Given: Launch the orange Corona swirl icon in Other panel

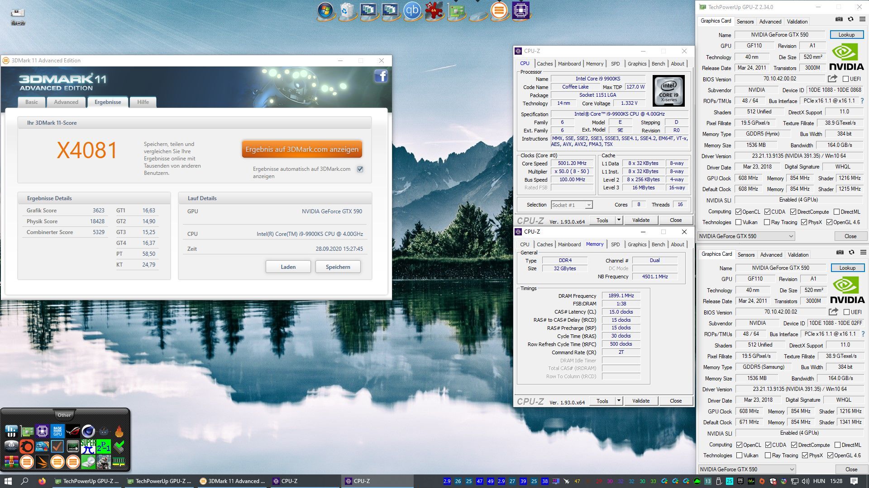Looking at the screenshot, I should tap(27, 446).
